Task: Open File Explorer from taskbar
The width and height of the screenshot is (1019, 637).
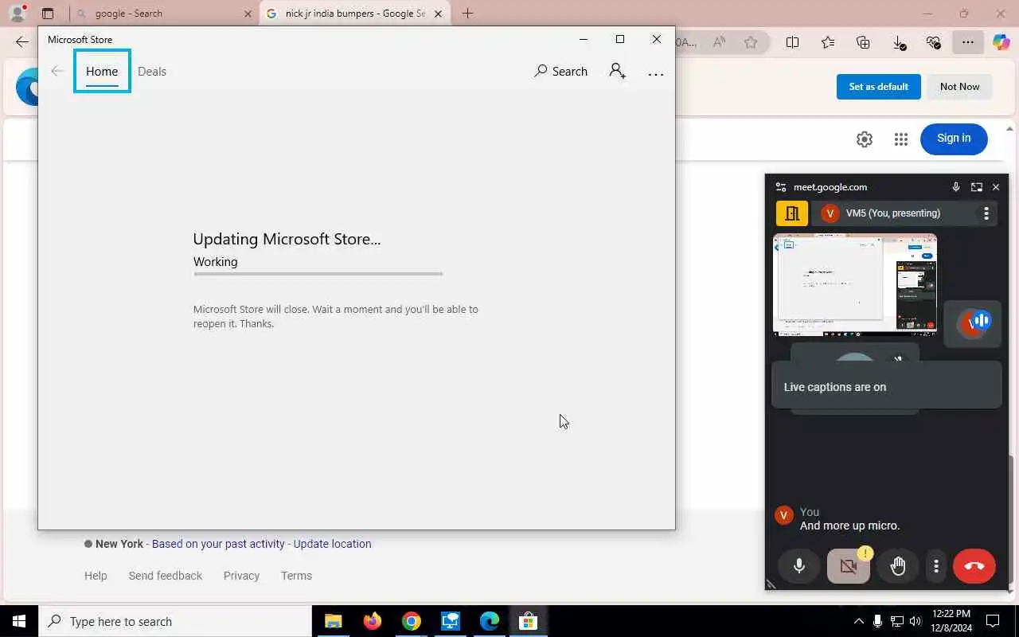Action: point(333,621)
